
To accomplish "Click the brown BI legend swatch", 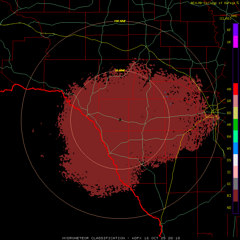I will click(235, 196).
